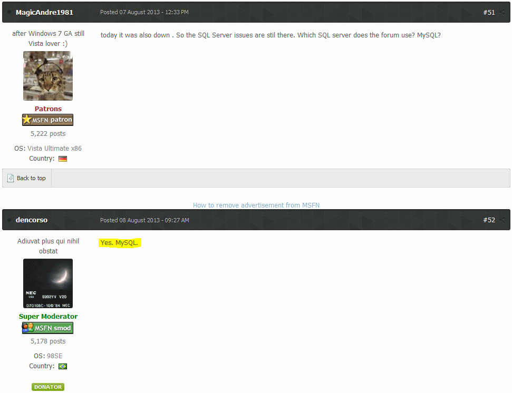Click the red Patrons group label
512x393 pixels.
[x=49, y=109]
